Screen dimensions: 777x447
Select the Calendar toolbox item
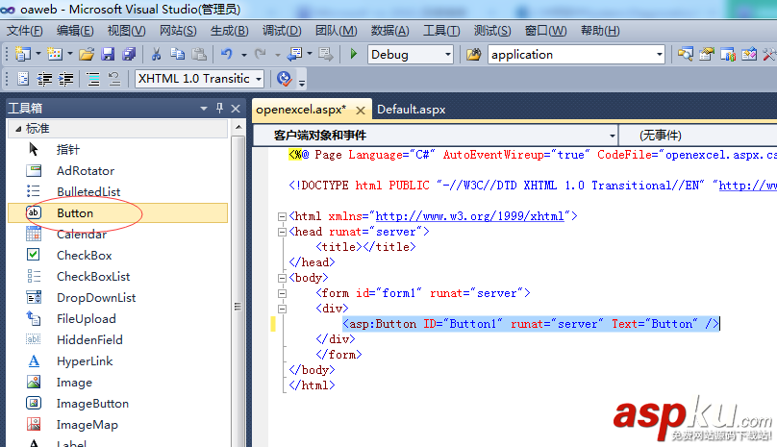tap(117, 235)
